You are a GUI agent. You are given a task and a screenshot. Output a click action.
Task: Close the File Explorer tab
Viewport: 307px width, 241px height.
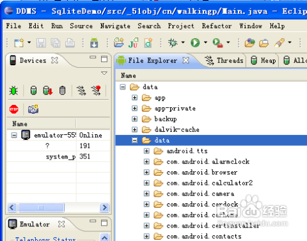click(x=186, y=60)
